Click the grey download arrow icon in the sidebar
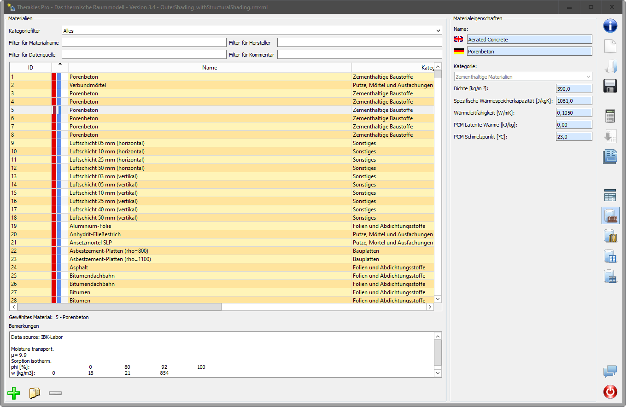This screenshot has height=407, width=626. tap(610, 136)
